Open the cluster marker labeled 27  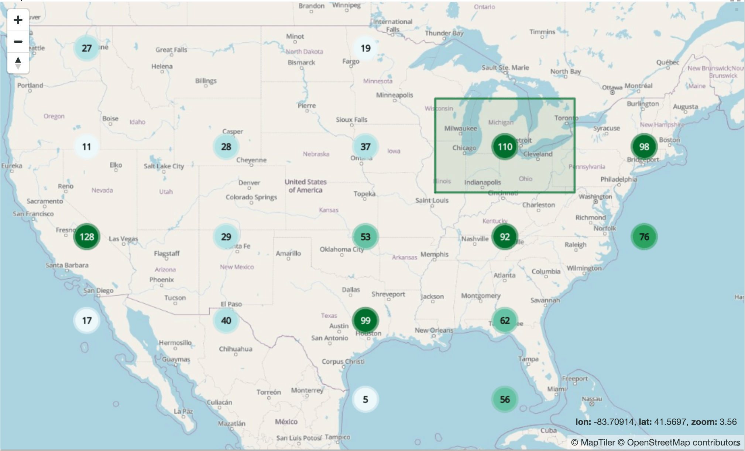point(86,48)
